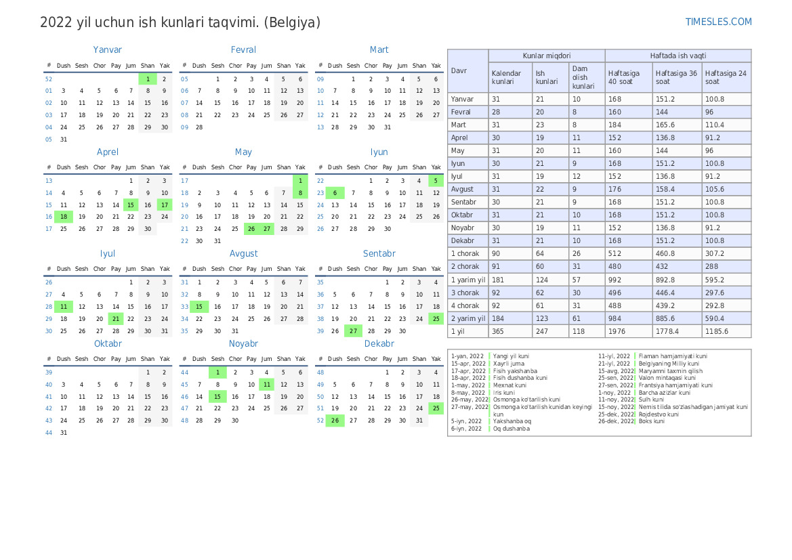Image resolution: width=792 pixels, height=560 pixels.
Task: Click highlighted 26 in the Dekabr calendar
Action: [335, 421]
